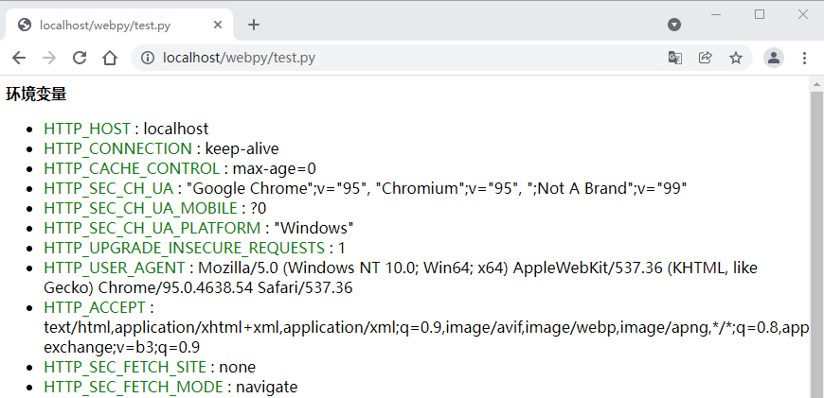Screen dimensions: 824x398
Task: Select the localhost/webpy/test.py tab
Action: point(104,25)
